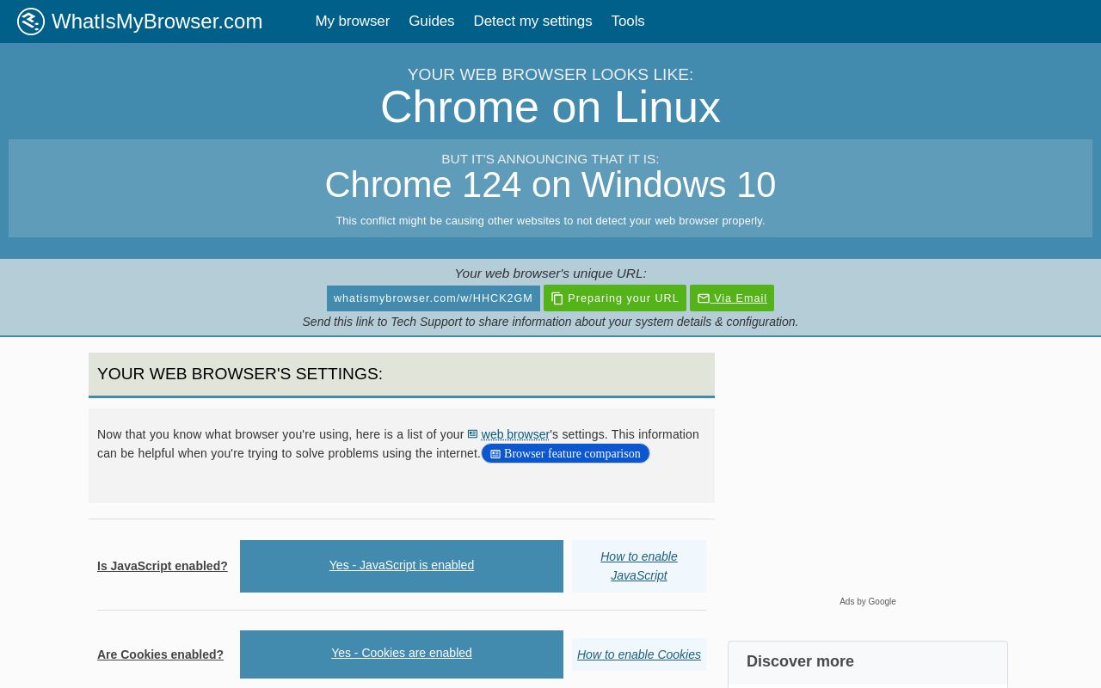Click the conflict warning message text
This screenshot has height=688, width=1101.
pos(550,221)
